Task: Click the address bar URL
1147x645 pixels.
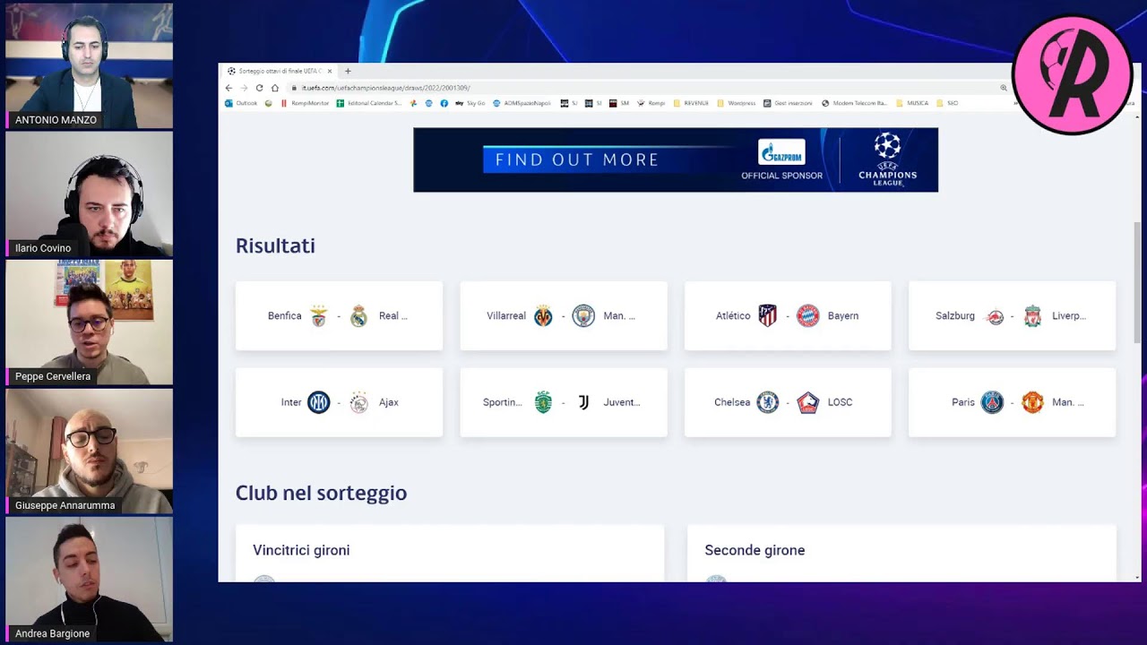Action: [x=385, y=88]
